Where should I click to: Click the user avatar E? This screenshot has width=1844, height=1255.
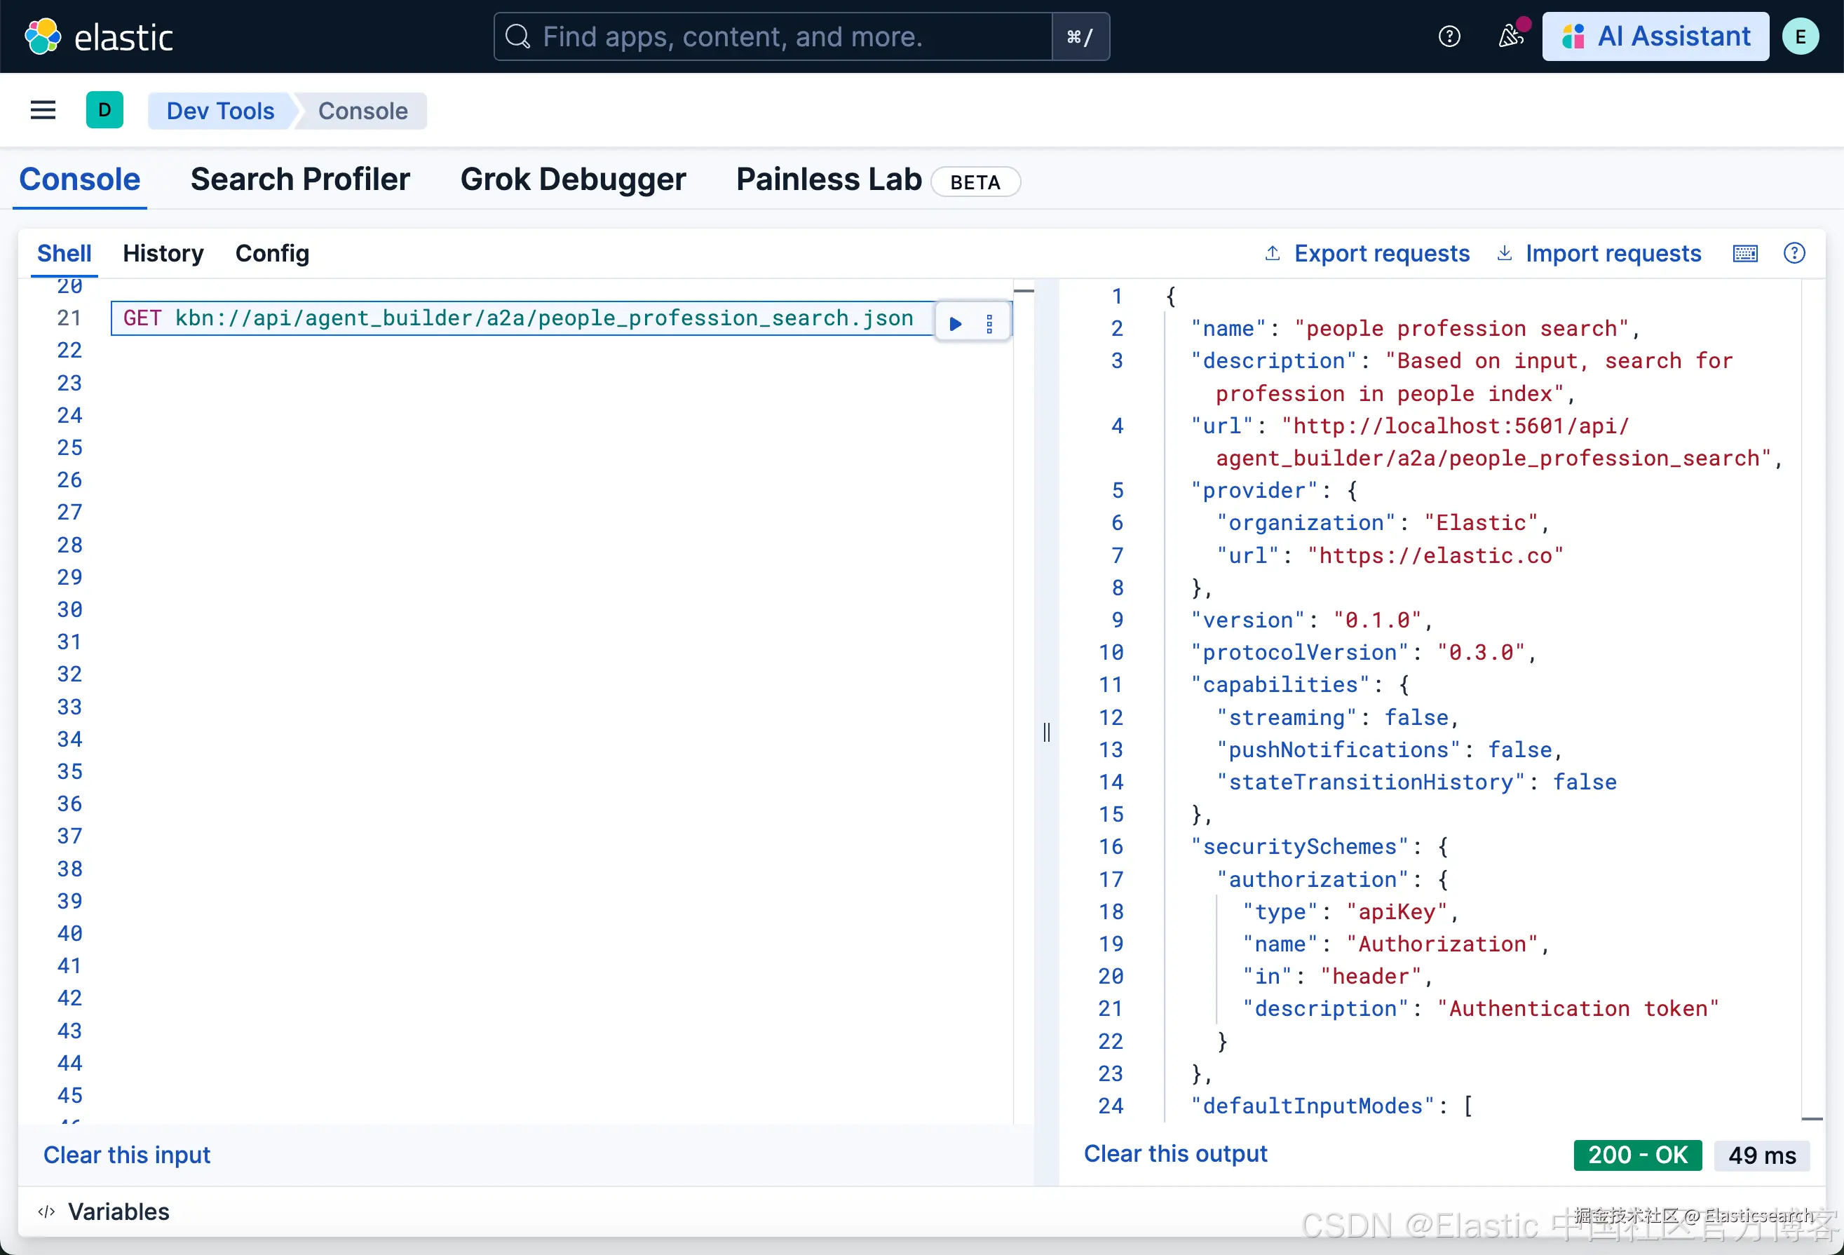[1801, 36]
